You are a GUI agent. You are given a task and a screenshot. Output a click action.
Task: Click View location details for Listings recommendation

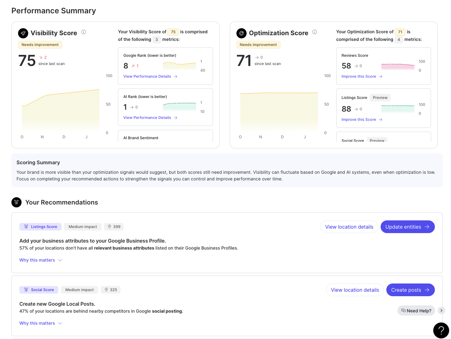click(x=349, y=227)
